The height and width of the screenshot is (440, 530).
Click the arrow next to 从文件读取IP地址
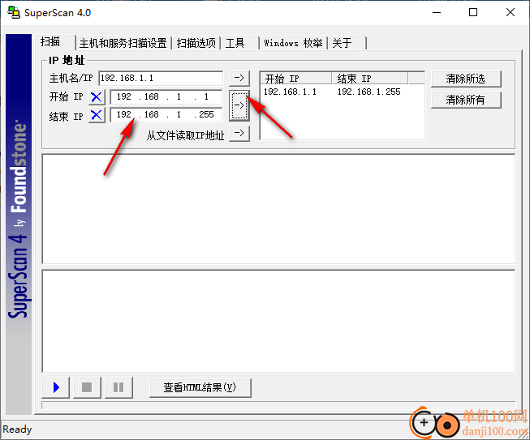tap(239, 133)
